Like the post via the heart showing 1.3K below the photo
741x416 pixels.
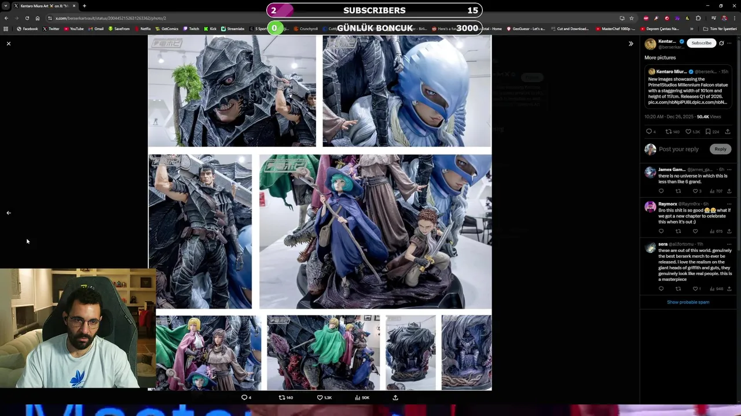coord(324,398)
